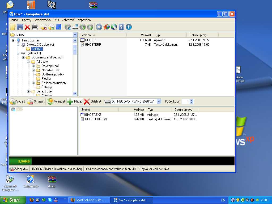Viewport: 272px width, 204px height.
Task: Open the Windows Start menu
Action: (12, 200)
